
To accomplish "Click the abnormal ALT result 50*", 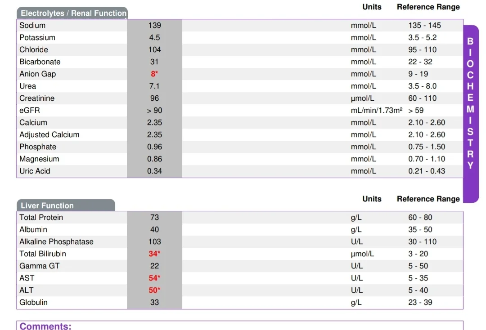I will coord(154,290).
